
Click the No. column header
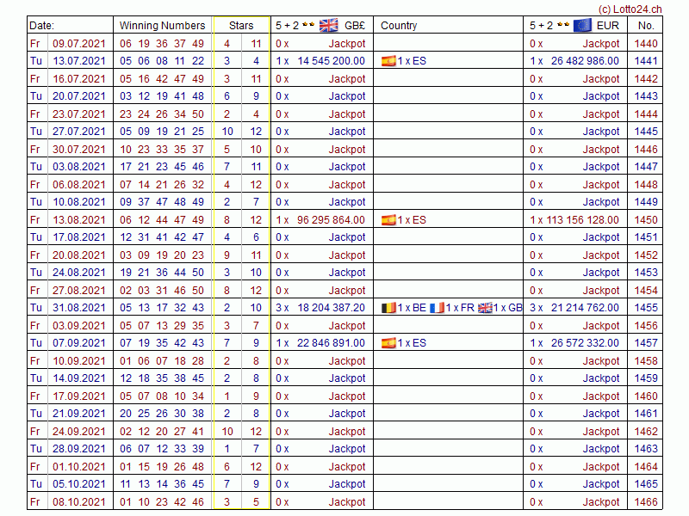tap(646, 26)
